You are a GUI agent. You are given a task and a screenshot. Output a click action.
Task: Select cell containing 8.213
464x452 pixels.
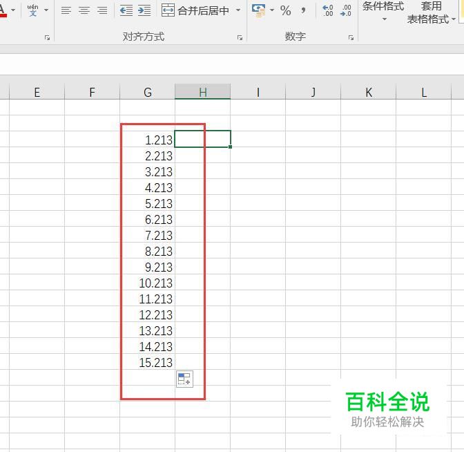pyautogui.click(x=147, y=251)
